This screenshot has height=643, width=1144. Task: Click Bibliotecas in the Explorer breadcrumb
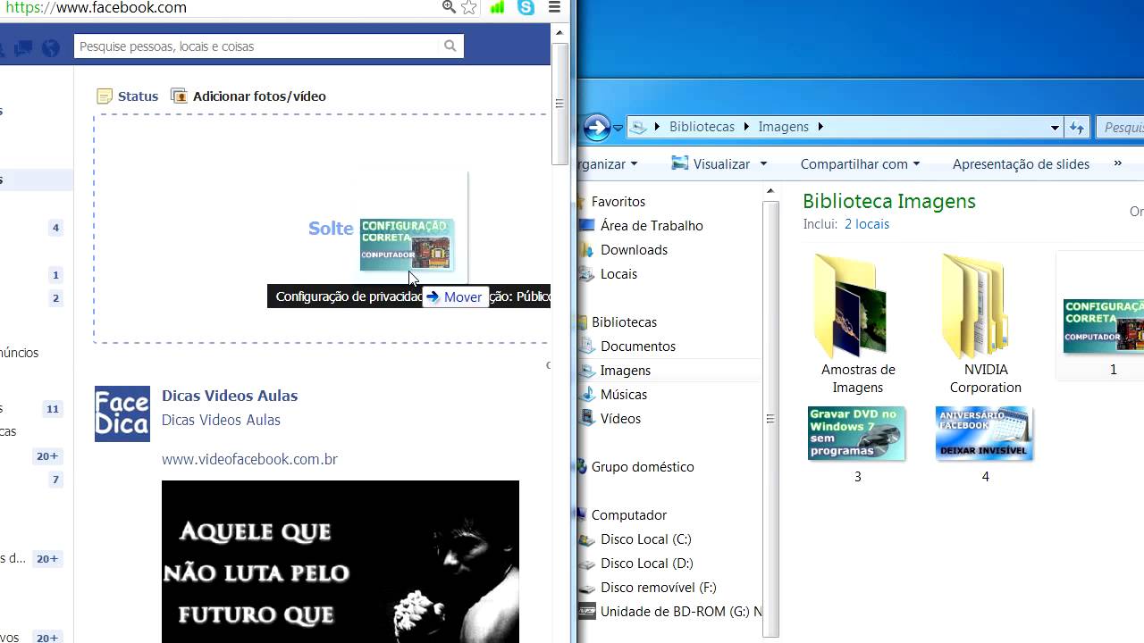[702, 127]
